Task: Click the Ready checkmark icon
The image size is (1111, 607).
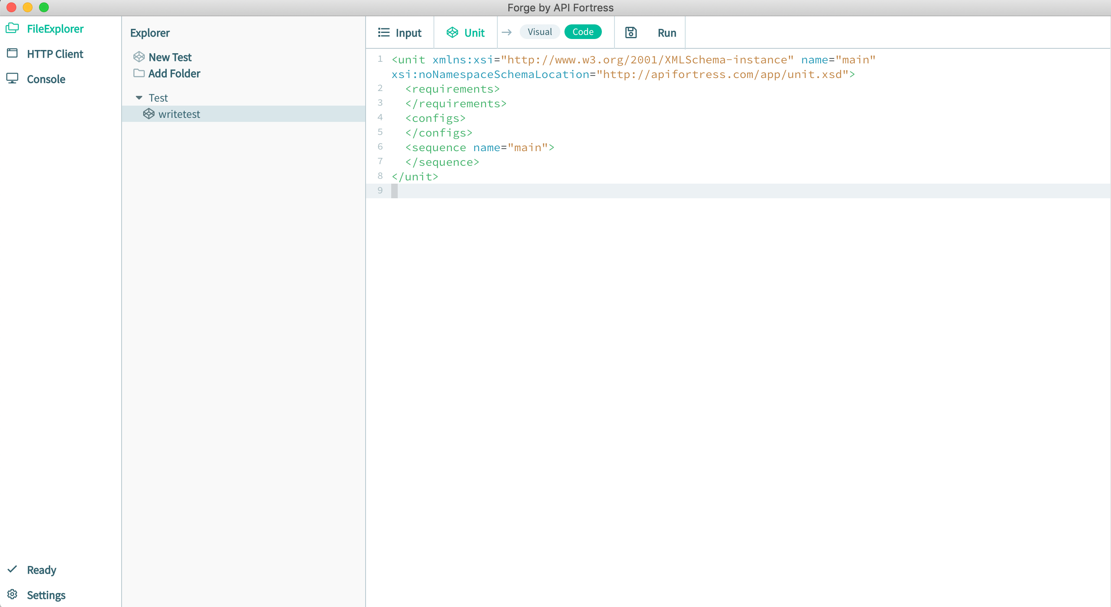Action: tap(13, 569)
